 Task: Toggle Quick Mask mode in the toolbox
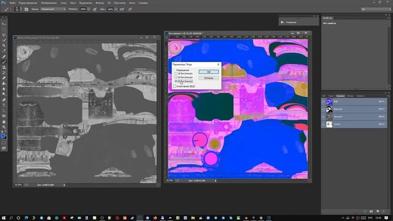4,143
